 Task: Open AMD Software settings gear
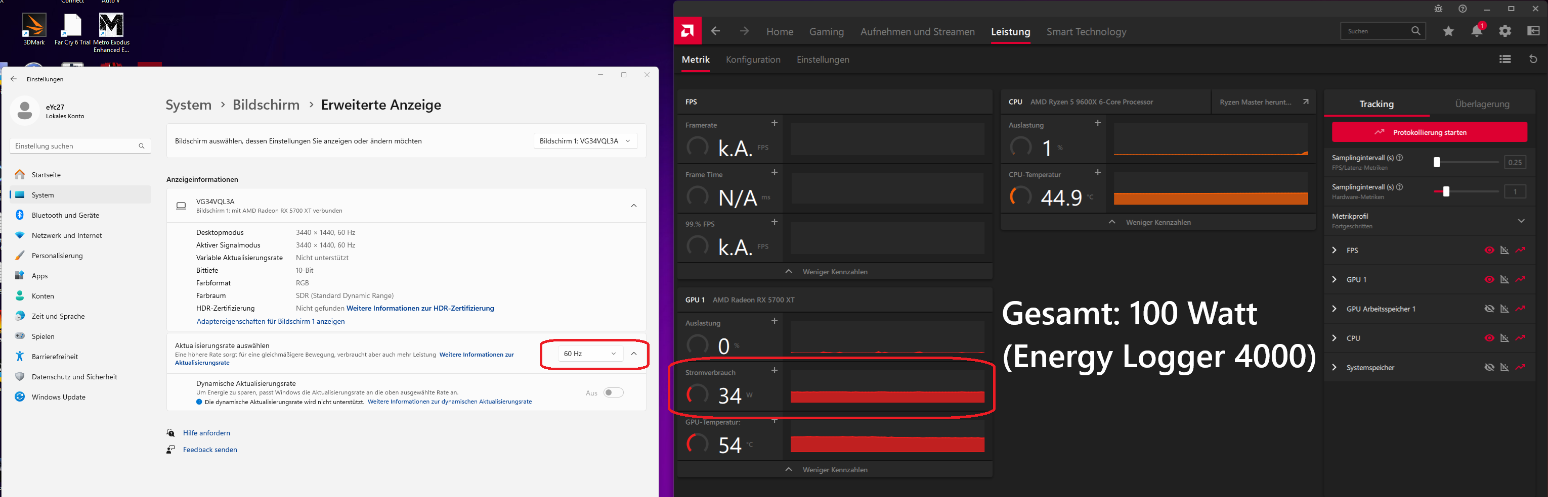(x=1504, y=31)
